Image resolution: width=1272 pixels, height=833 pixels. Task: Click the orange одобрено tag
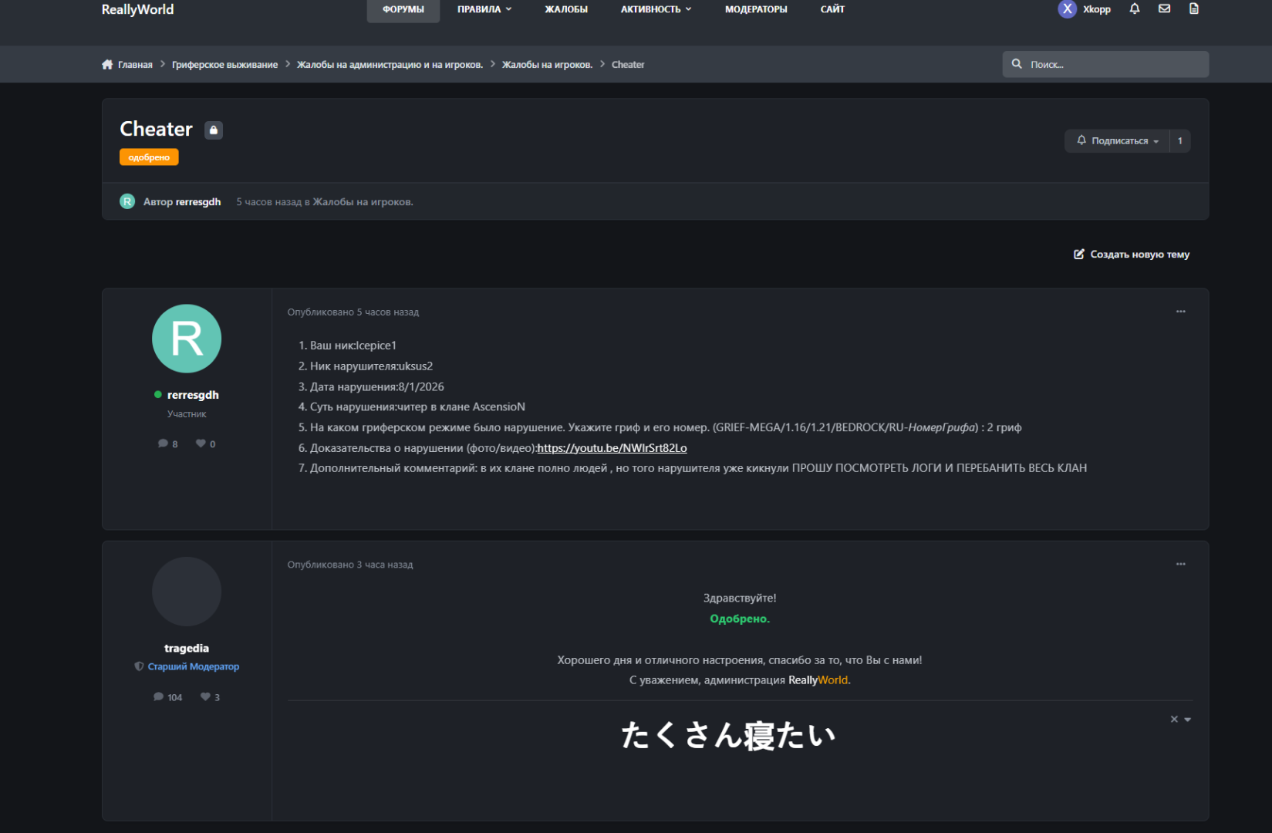(149, 157)
